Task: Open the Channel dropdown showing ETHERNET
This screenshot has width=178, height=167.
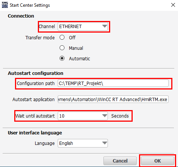Action: coord(83,27)
